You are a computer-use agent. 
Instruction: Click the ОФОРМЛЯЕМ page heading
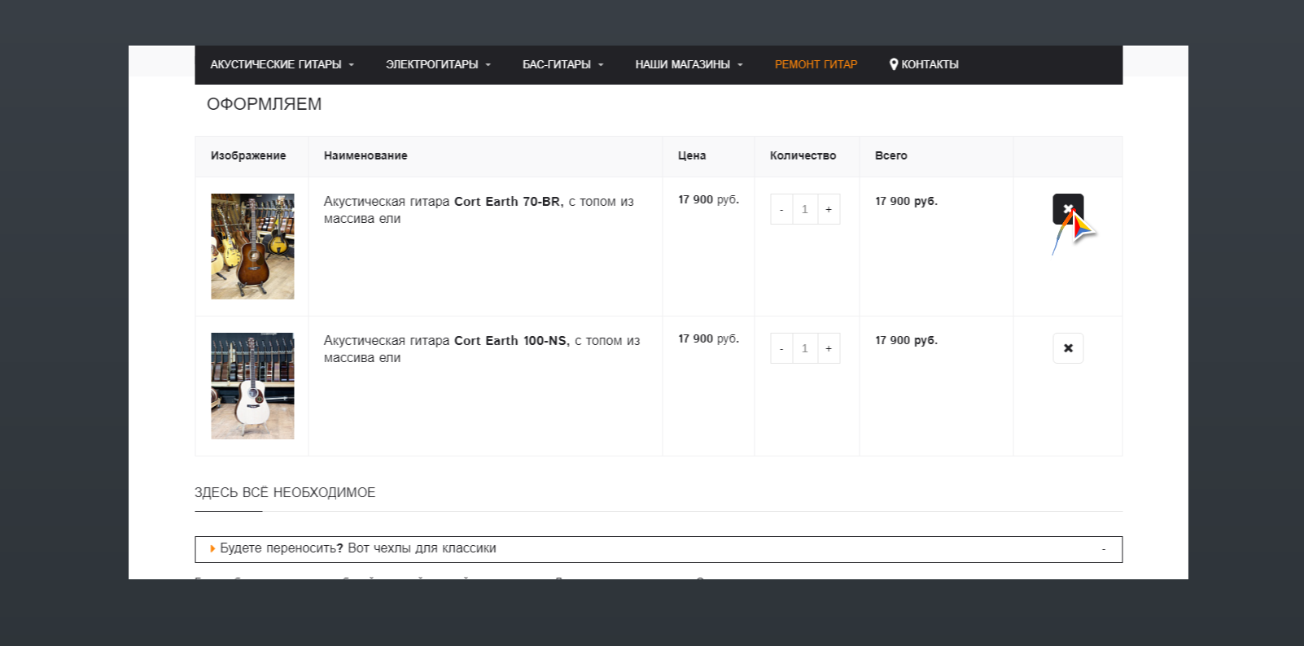[x=264, y=104]
